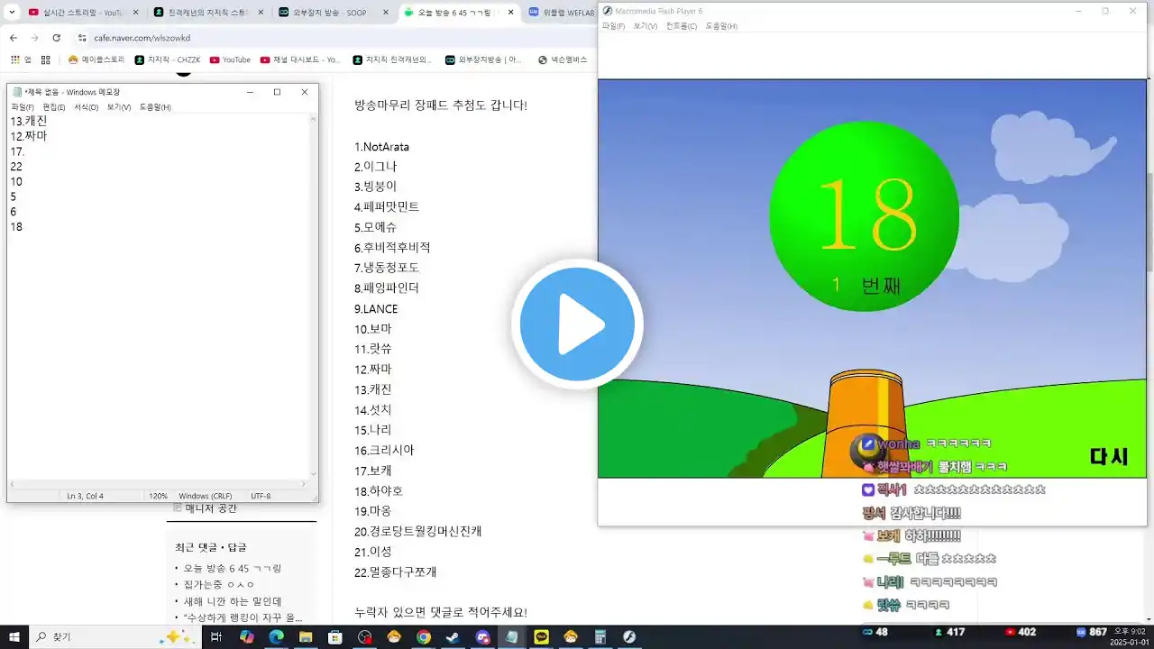Select 20.경로당트월킹머신진캐 in the post list

pos(418,532)
